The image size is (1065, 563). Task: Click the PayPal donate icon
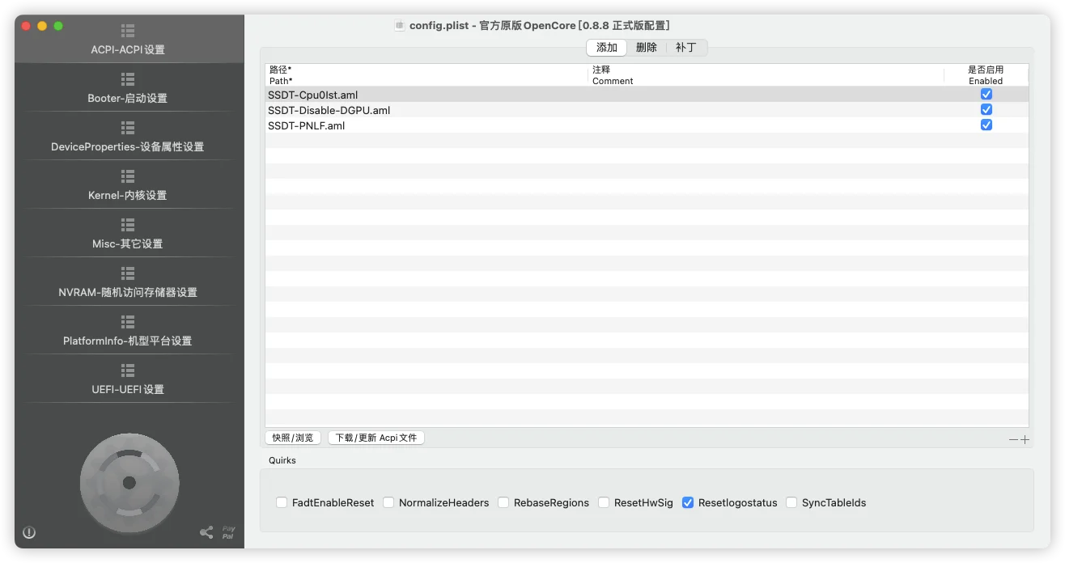[228, 532]
